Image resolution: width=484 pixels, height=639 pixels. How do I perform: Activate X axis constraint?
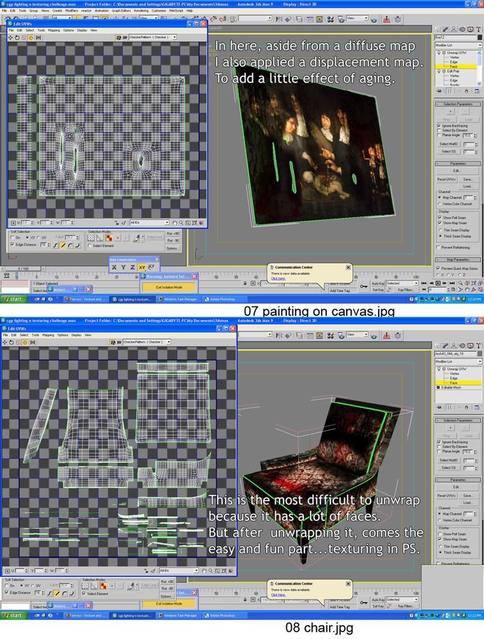[x=114, y=267]
